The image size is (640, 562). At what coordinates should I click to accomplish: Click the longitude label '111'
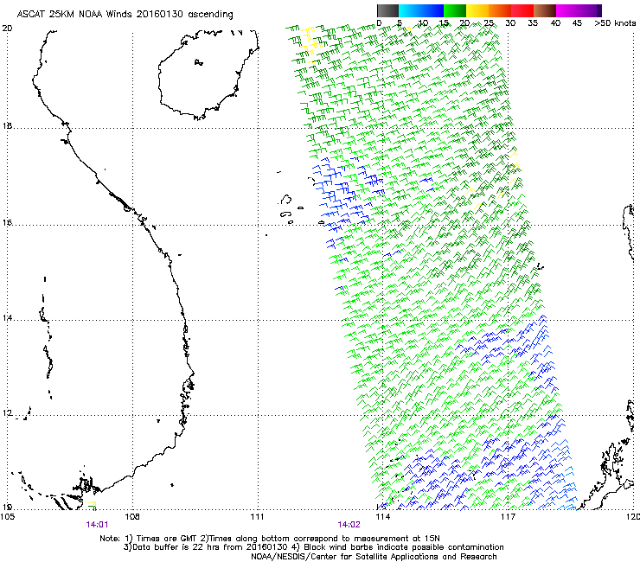[x=257, y=517]
